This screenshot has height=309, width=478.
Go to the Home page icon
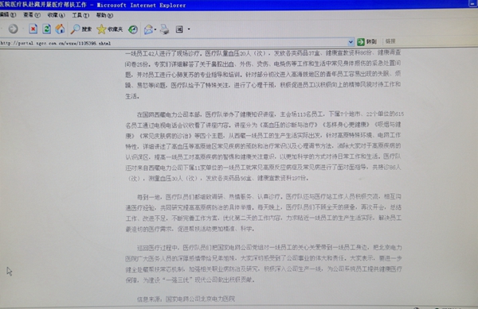tap(60, 29)
